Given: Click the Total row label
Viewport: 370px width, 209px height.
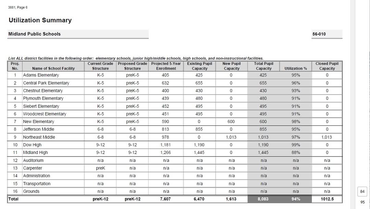Looking at the screenshot, I should pyautogui.click(x=13, y=199).
